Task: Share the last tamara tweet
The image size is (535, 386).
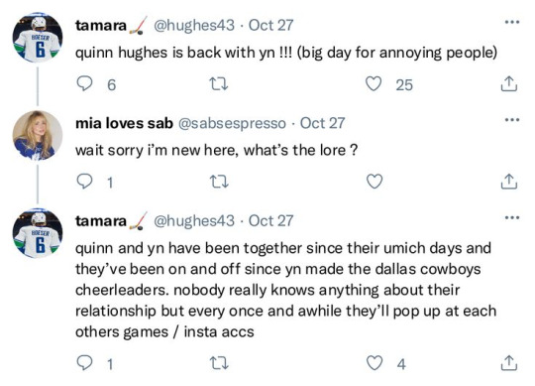Action: coord(508,363)
